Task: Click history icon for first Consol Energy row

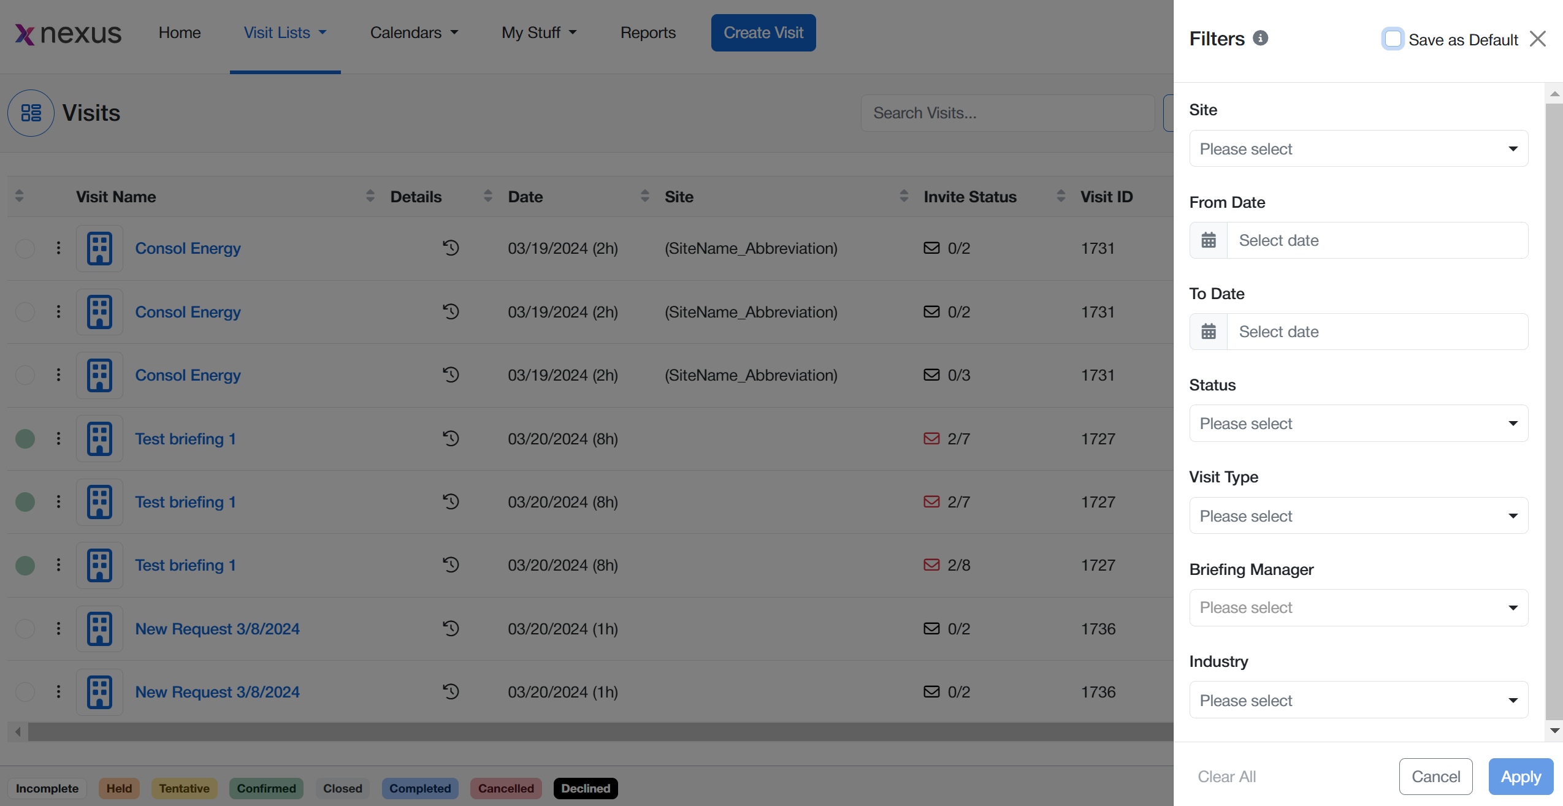Action: coord(451,248)
